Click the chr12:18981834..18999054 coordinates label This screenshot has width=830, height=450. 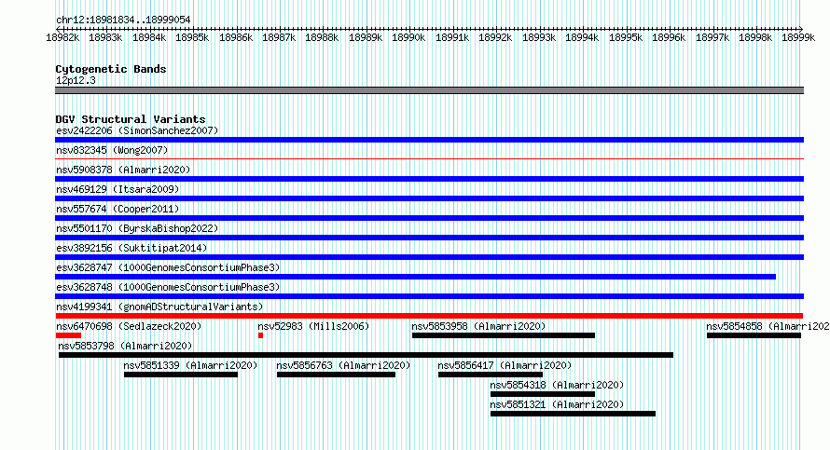pos(123,20)
